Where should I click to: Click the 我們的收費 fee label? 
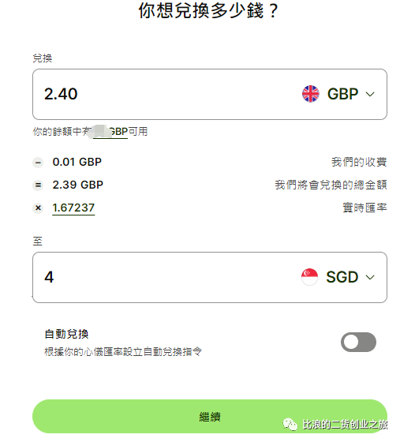pos(359,162)
